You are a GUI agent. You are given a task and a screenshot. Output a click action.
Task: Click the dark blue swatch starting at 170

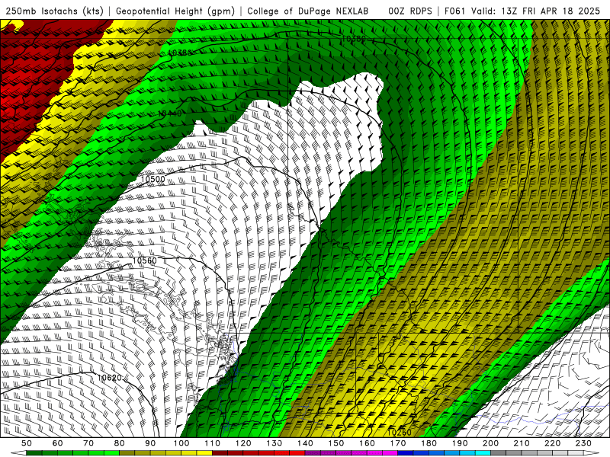406,453
